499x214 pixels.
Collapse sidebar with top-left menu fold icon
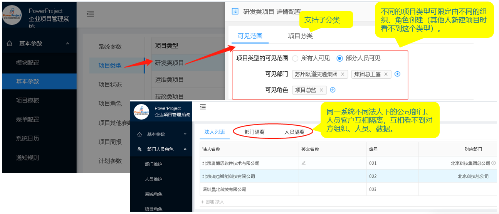[90, 14]
